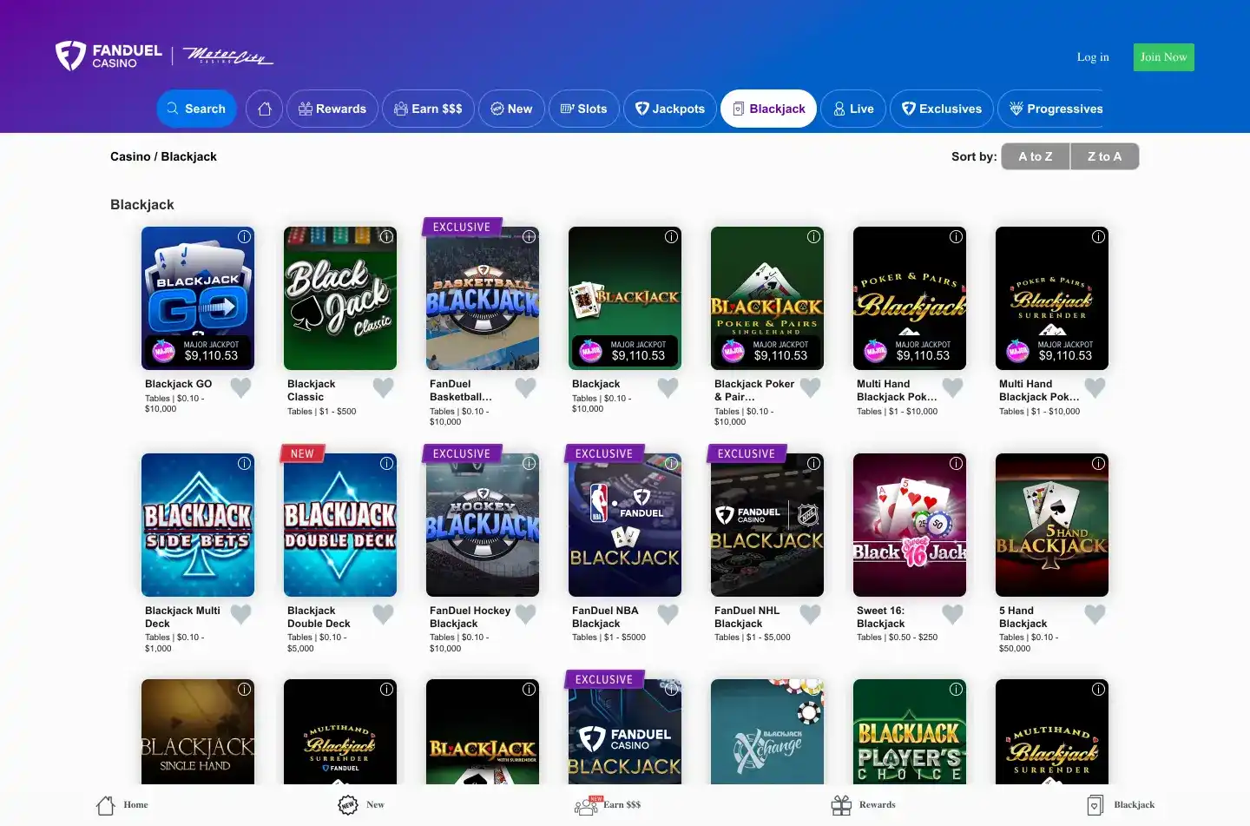This screenshot has width=1250, height=826.
Task: Open info on Multi Hand Blackjack Poker tile
Action: point(957,236)
